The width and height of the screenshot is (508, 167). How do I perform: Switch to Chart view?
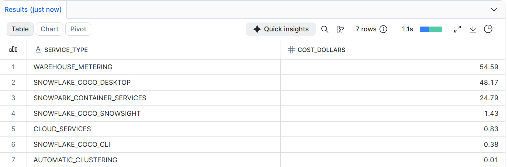coord(49,29)
